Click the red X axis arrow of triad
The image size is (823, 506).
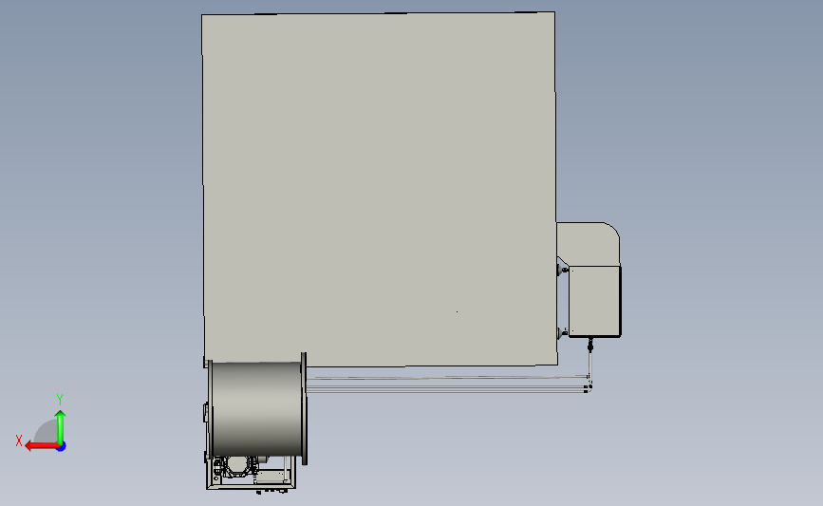pos(41,446)
